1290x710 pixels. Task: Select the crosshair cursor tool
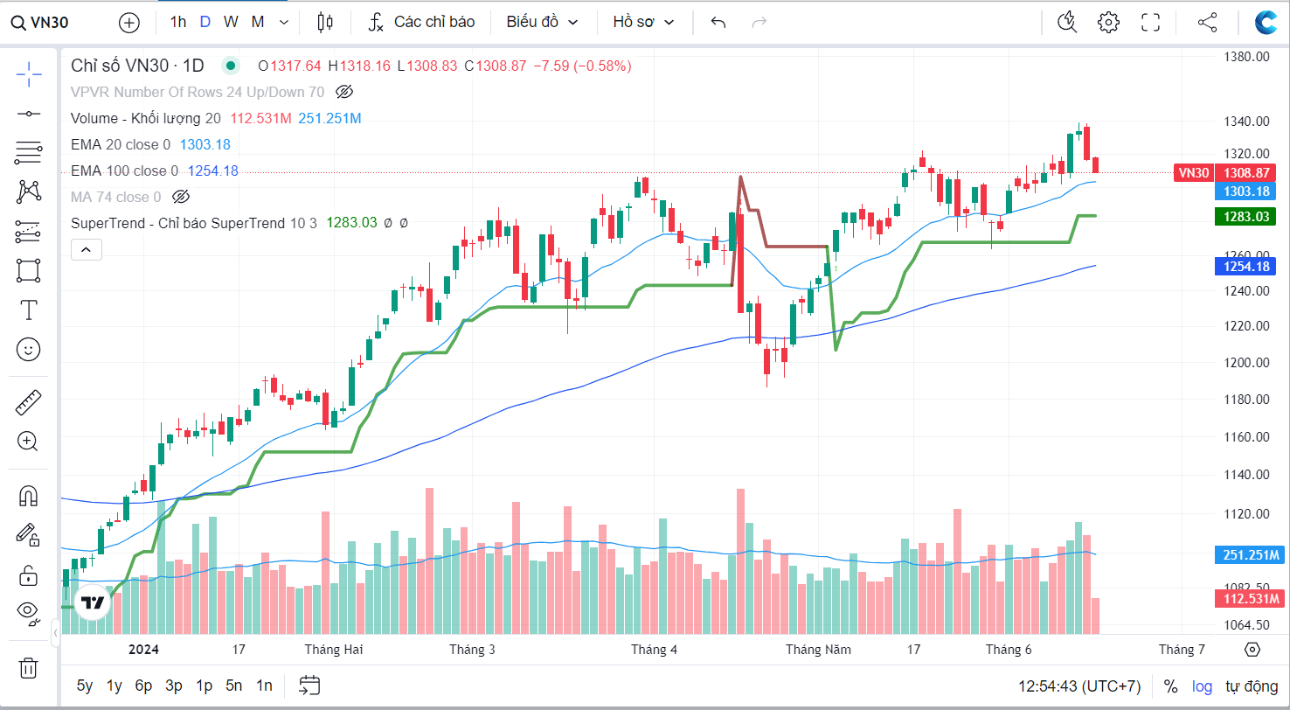29,75
